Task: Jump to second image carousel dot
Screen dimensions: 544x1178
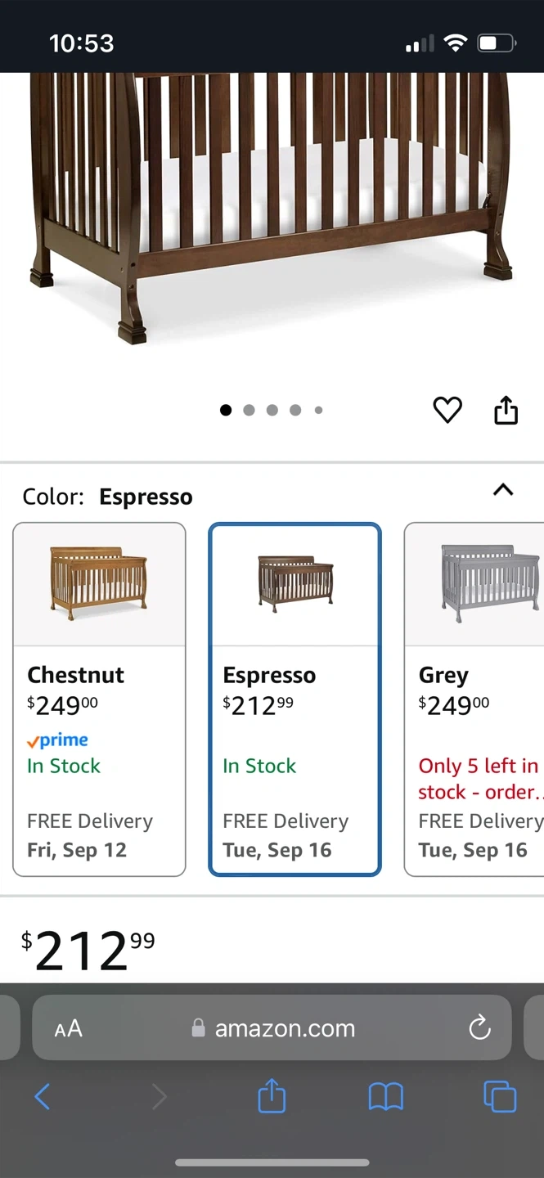Action: click(249, 410)
